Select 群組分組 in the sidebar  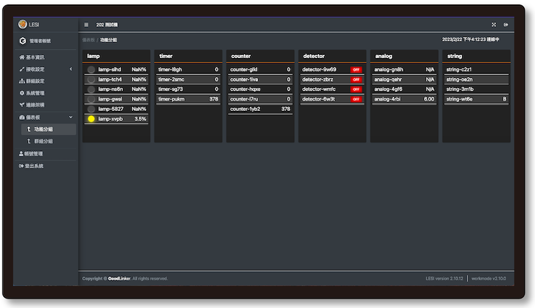click(x=43, y=141)
